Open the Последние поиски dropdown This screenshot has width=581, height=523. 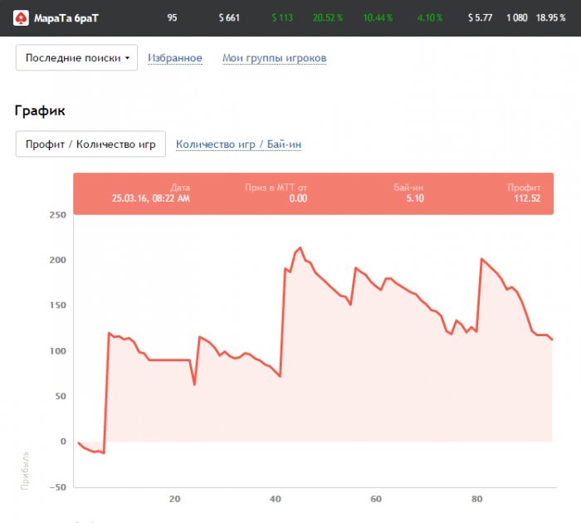77,58
